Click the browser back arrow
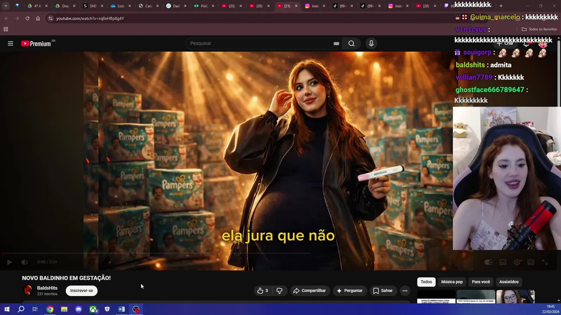561x315 pixels. (6, 18)
